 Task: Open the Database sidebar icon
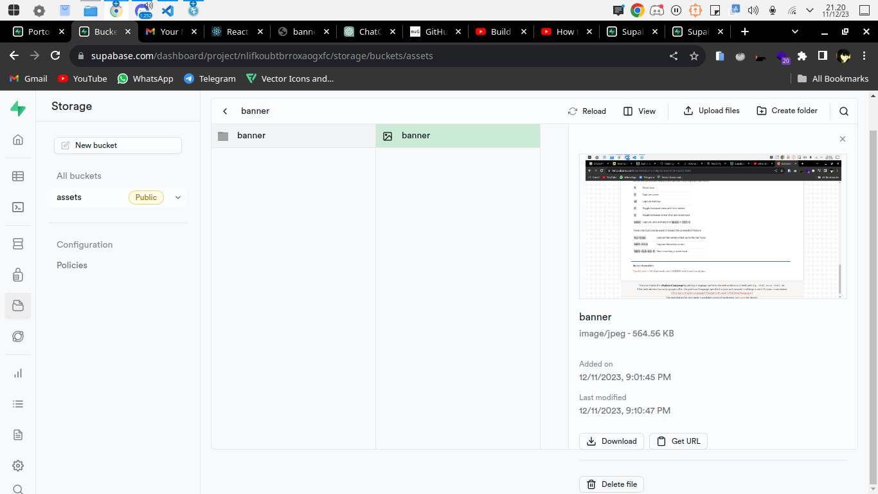(x=18, y=244)
